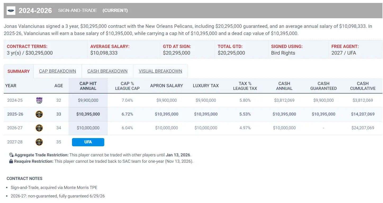
Task: Click the Nuggets logo in the 2025-26 row
Action: 39,114
